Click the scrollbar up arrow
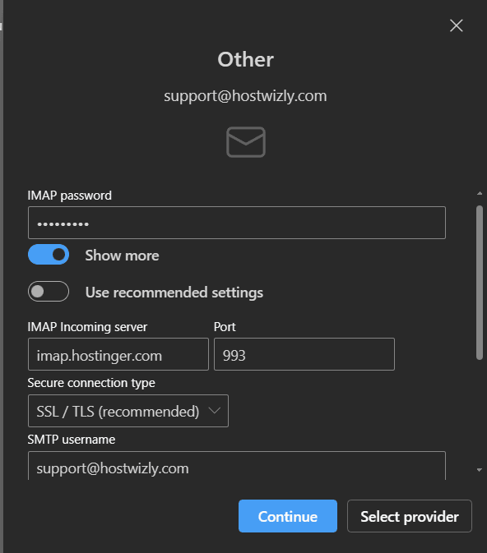This screenshot has height=553, width=487. click(x=480, y=193)
